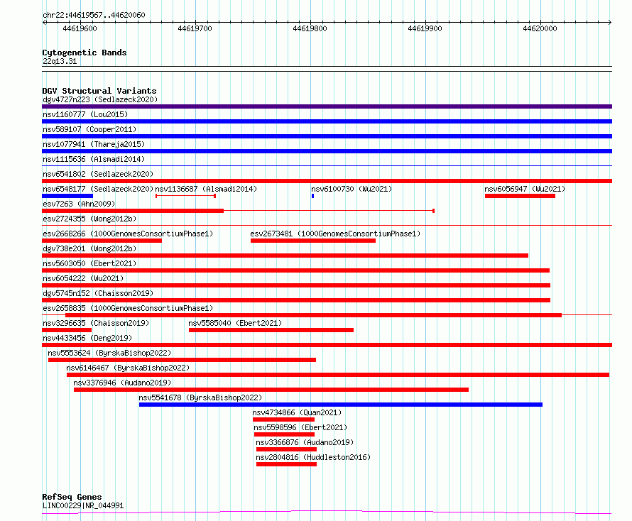632x521 pixels.
Task: Click the red bar under nsv6056947
Action: pyautogui.click(x=520, y=196)
